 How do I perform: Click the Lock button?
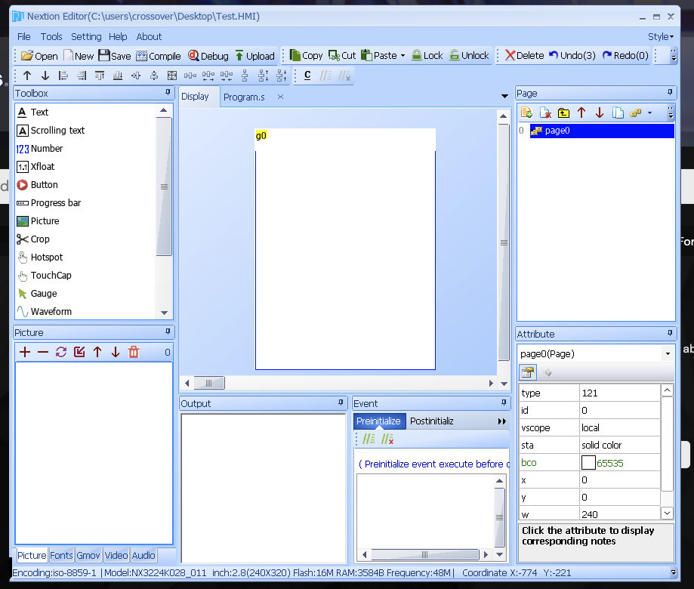(x=427, y=55)
